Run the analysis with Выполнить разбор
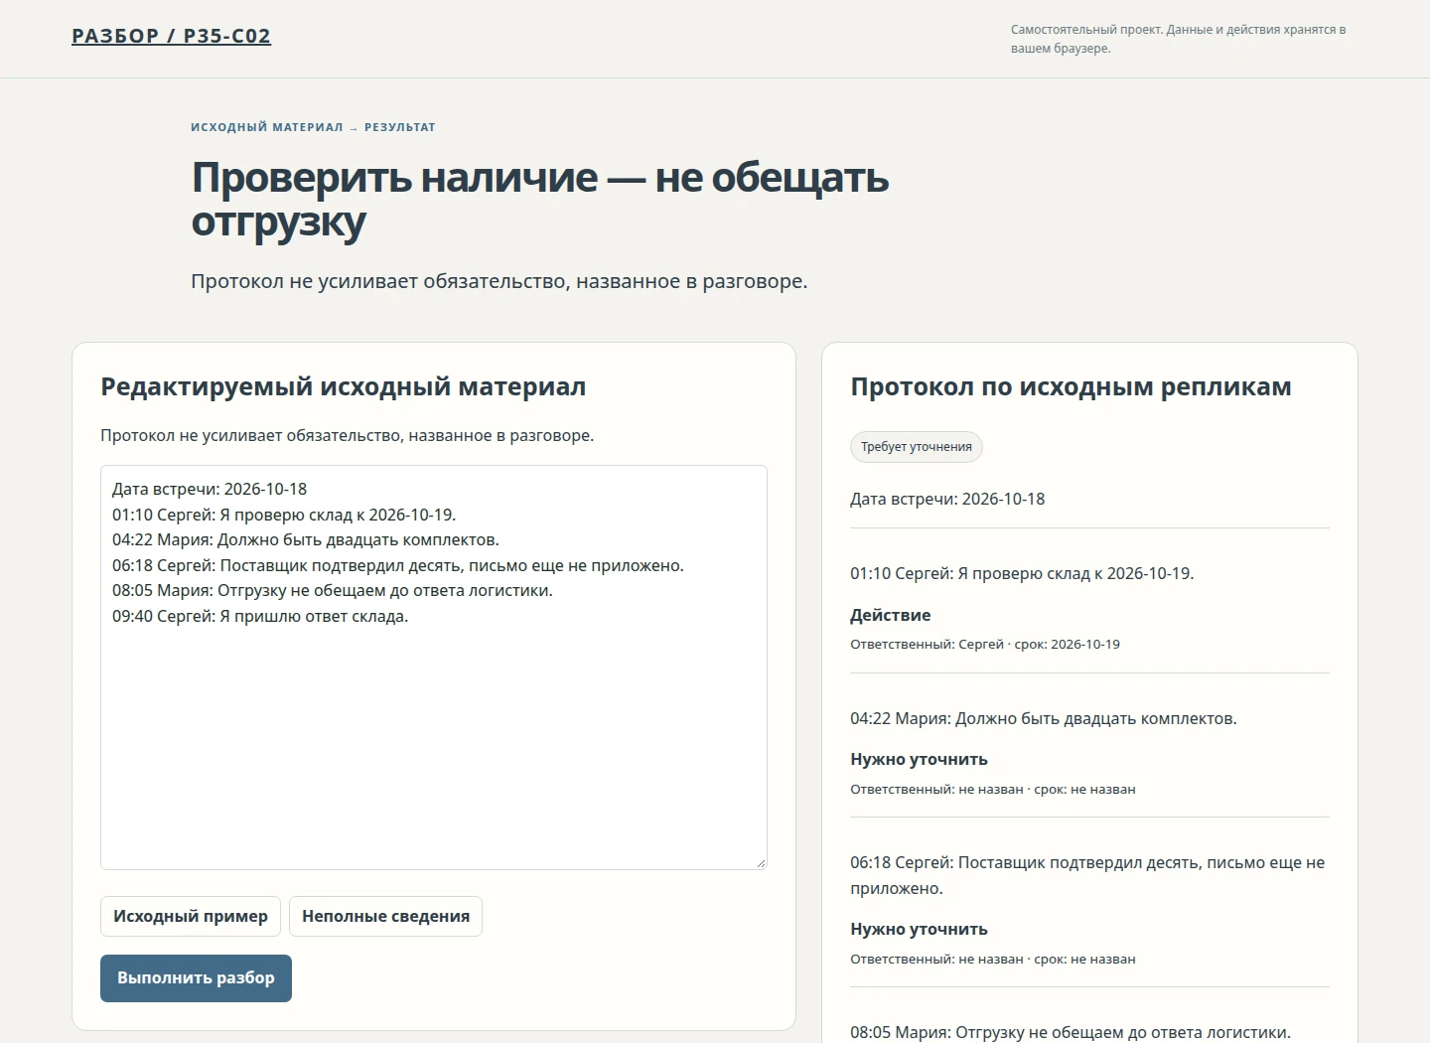 (196, 978)
